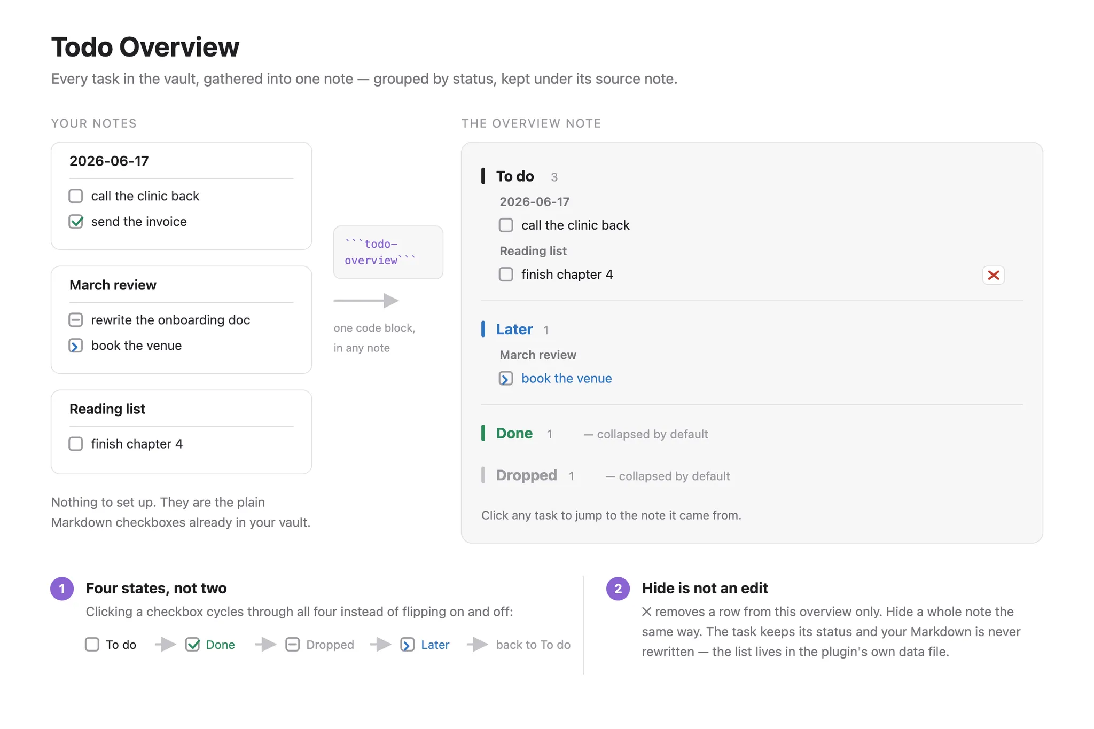Click the blue Later legend chevron icon
The width and height of the screenshot is (1094, 729).
click(408, 645)
